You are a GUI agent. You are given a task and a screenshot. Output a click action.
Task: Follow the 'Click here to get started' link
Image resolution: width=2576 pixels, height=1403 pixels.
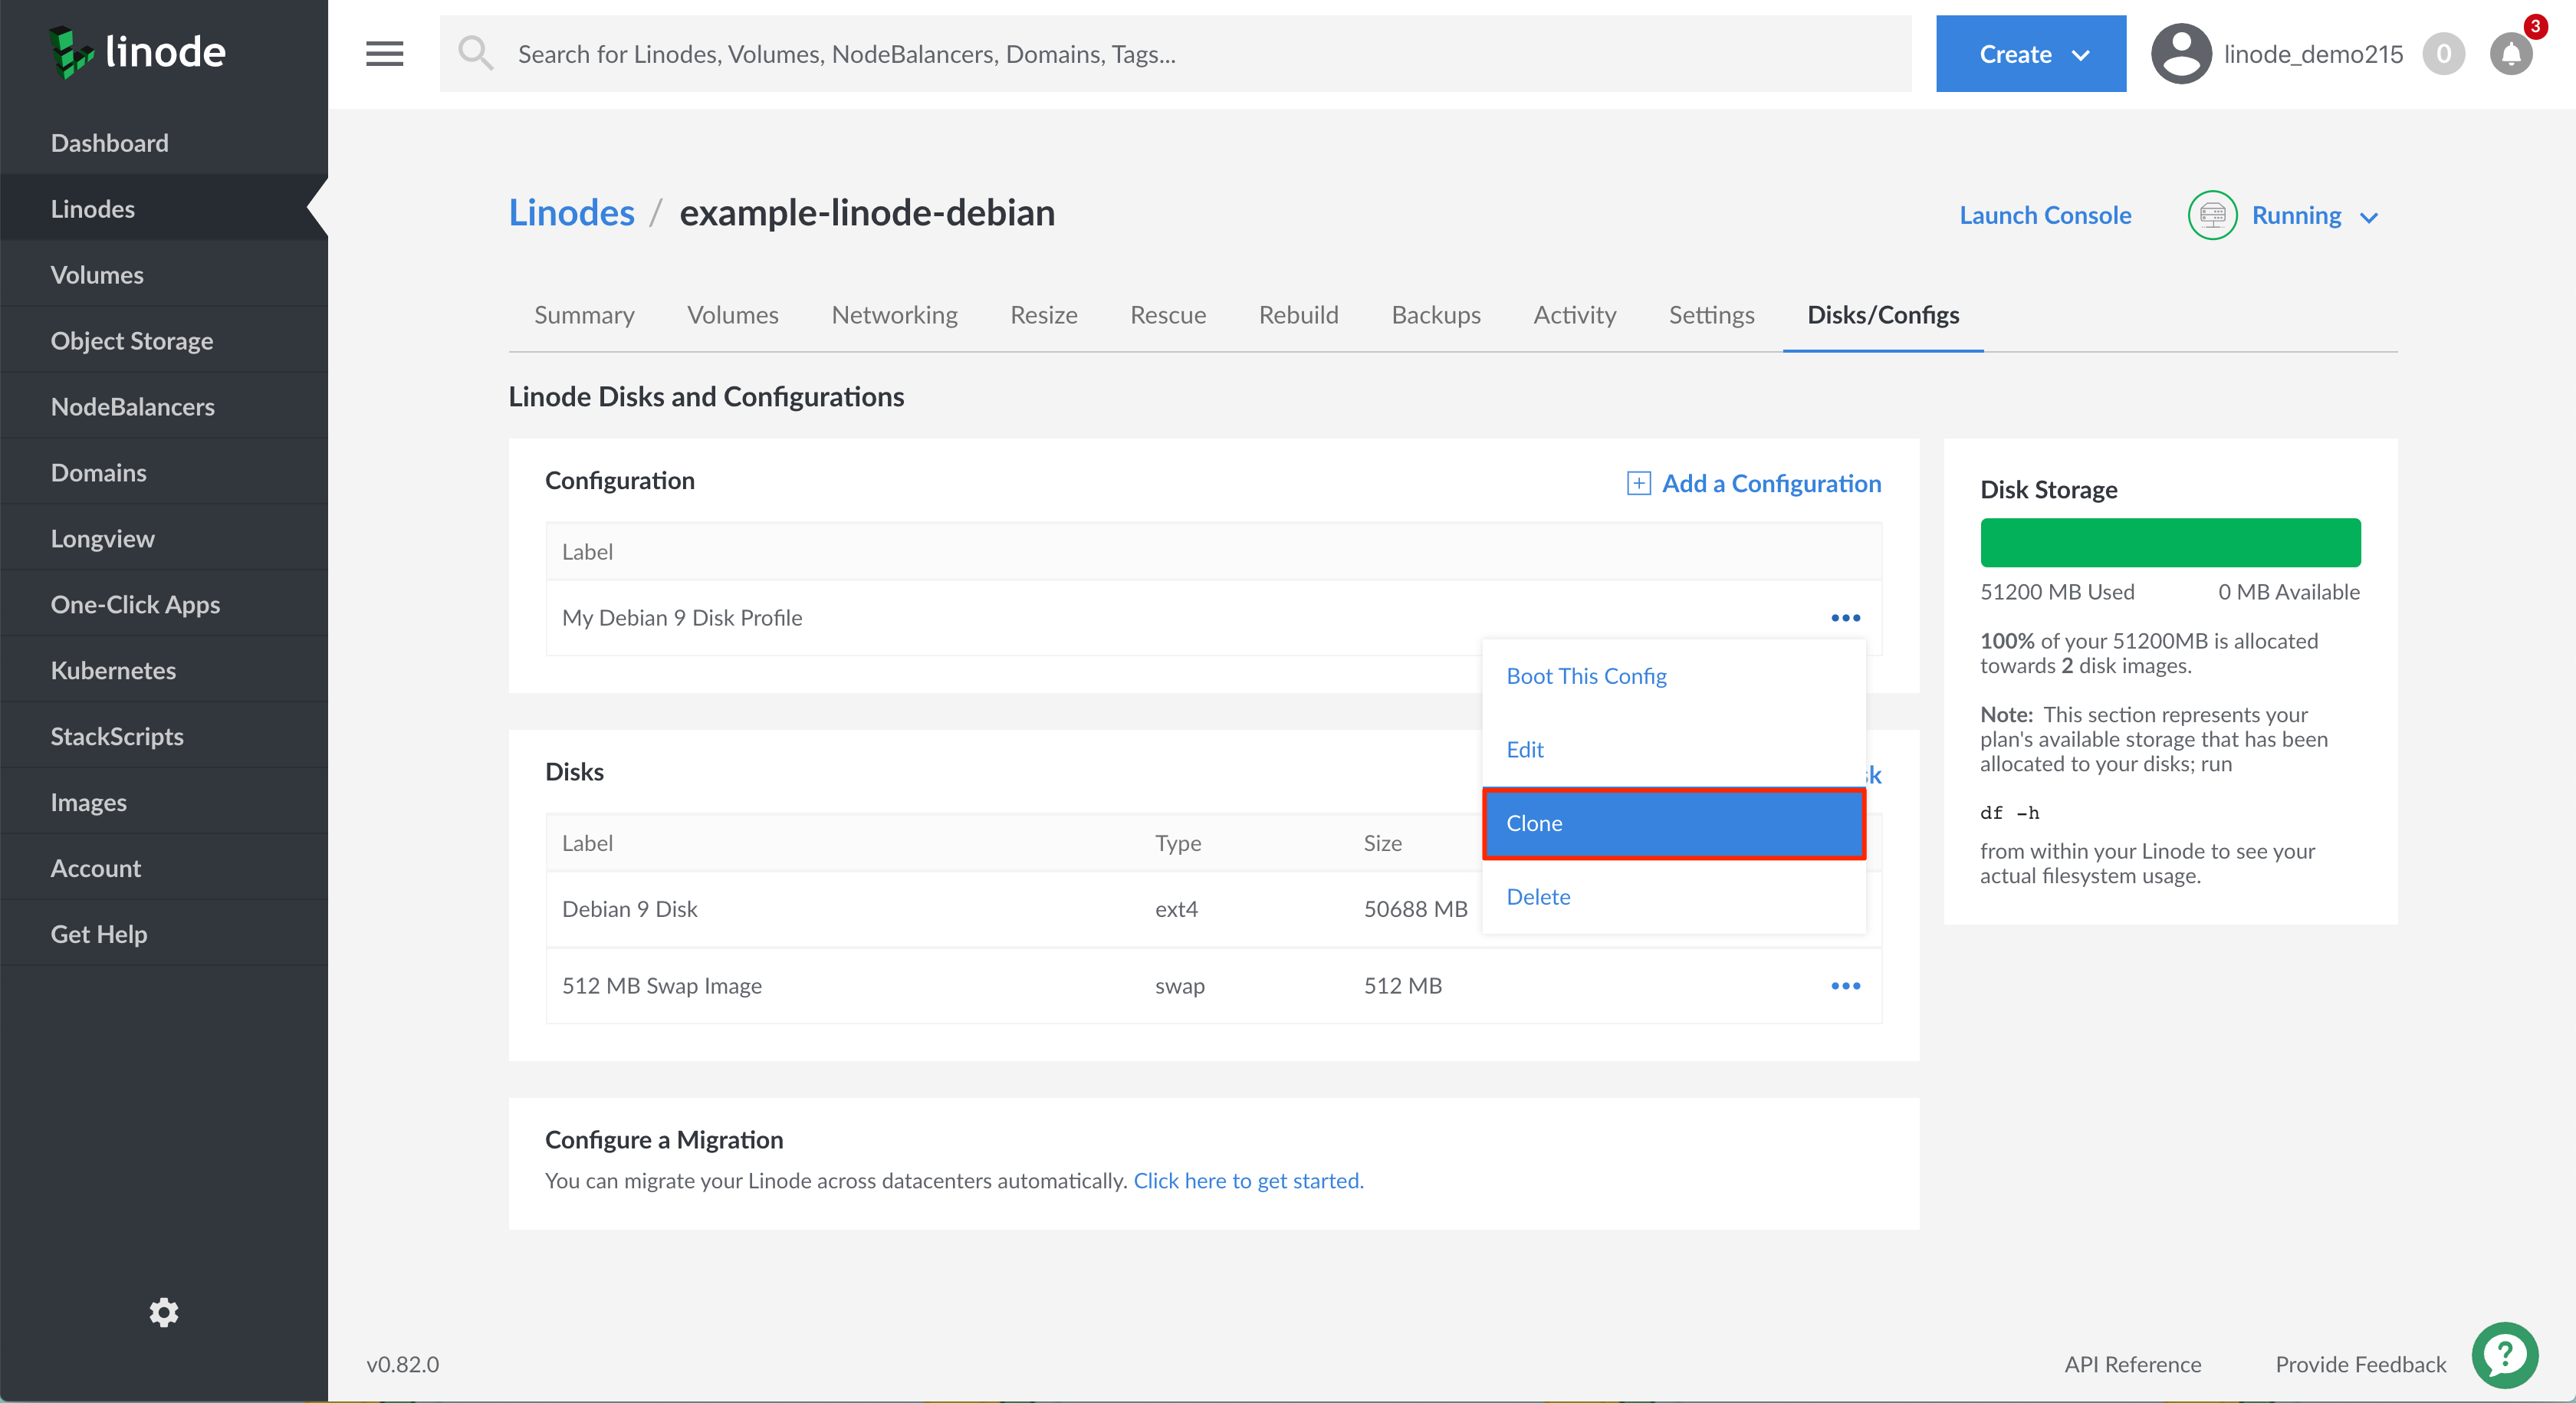[x=1247, y=1181]
